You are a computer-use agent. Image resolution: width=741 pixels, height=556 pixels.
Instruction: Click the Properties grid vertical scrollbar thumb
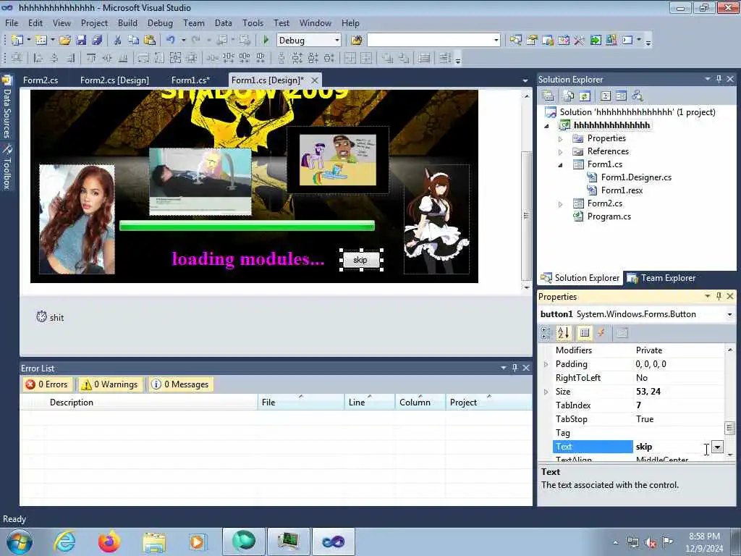pyautogui.click(x=729, y=429)
